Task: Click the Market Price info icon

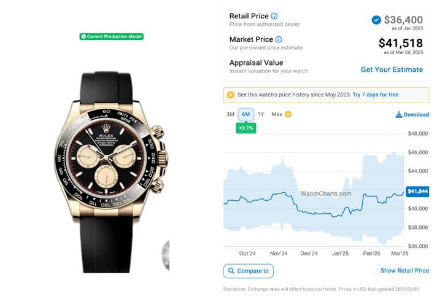Action: point(279,39)
